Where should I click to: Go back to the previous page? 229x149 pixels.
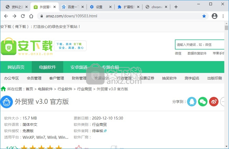[x=6, y=16]
